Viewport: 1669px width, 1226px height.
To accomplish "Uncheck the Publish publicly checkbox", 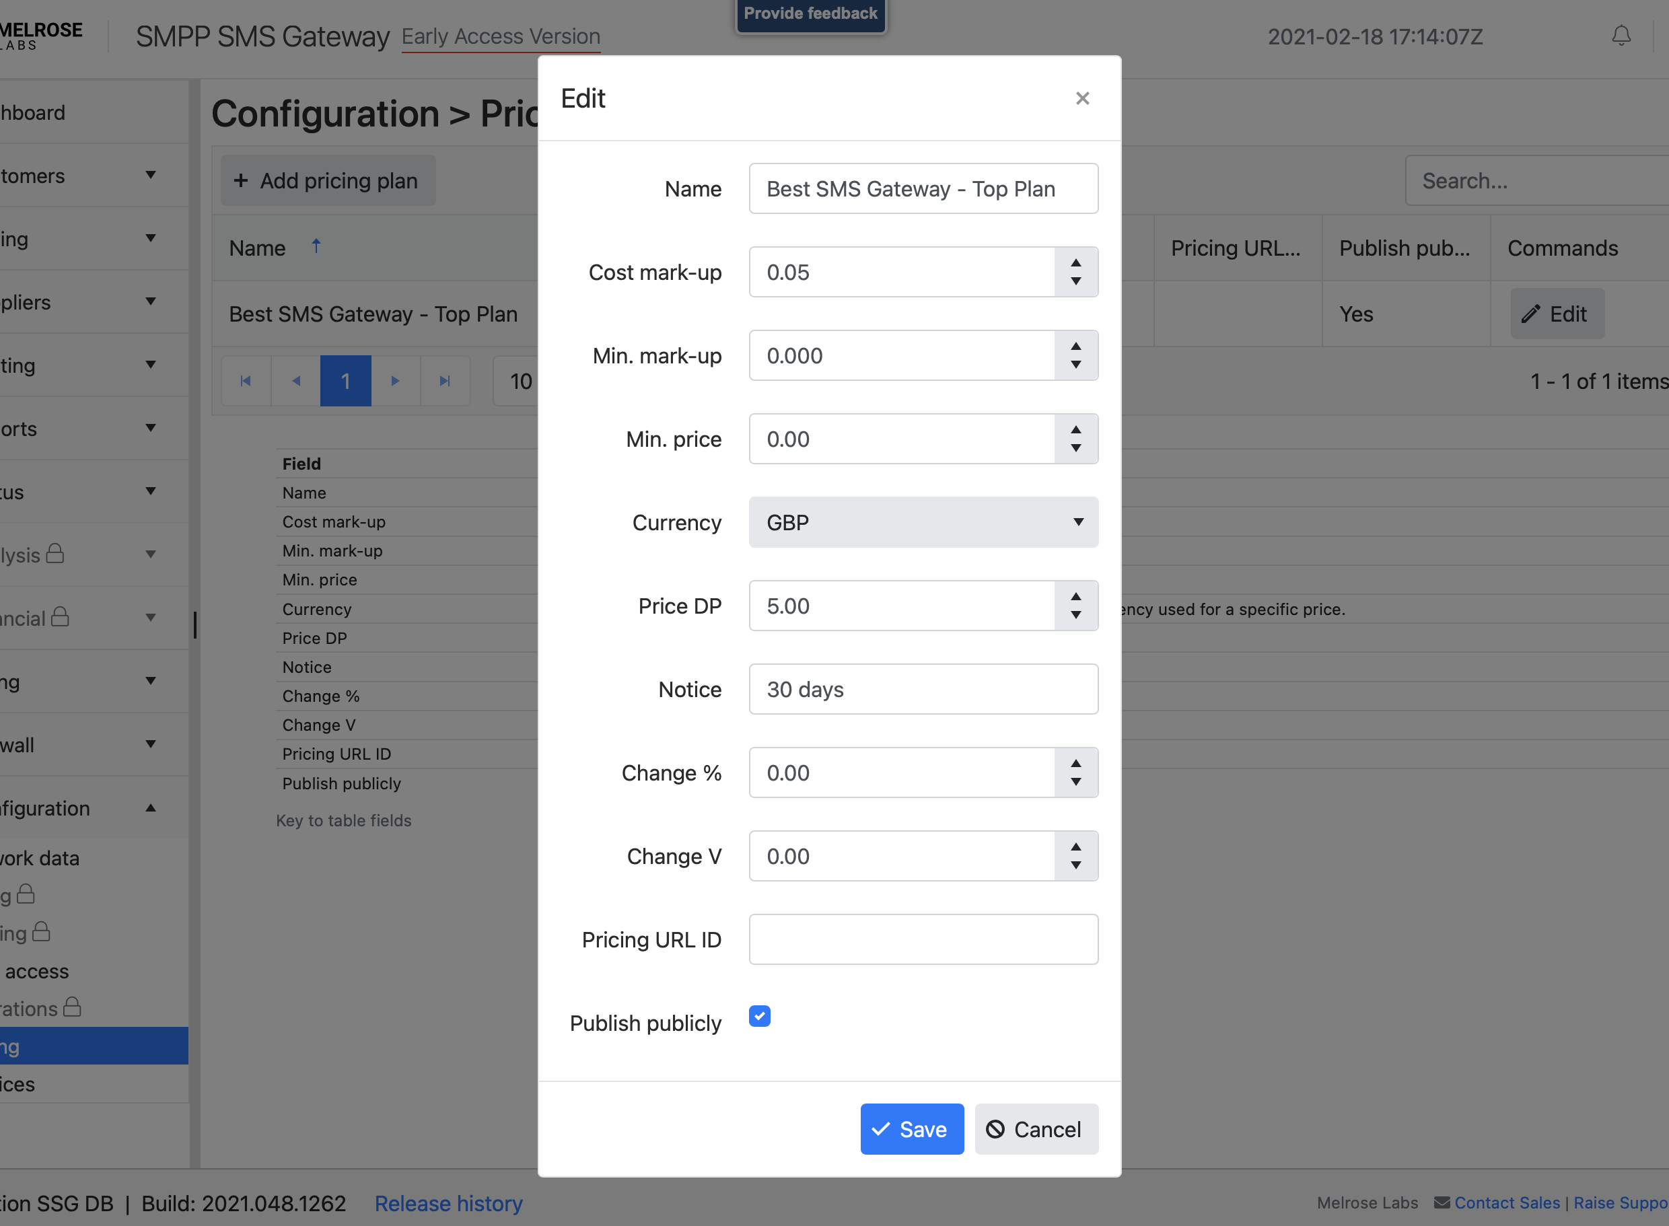I will [x=759, y=1016].
